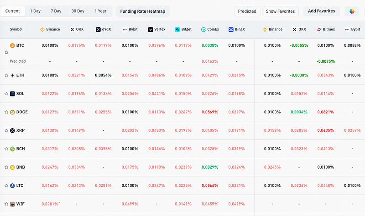This screenshot has height=216, width=365.
Task: Click the Symbol column header
Action: (x=16, y=29)
